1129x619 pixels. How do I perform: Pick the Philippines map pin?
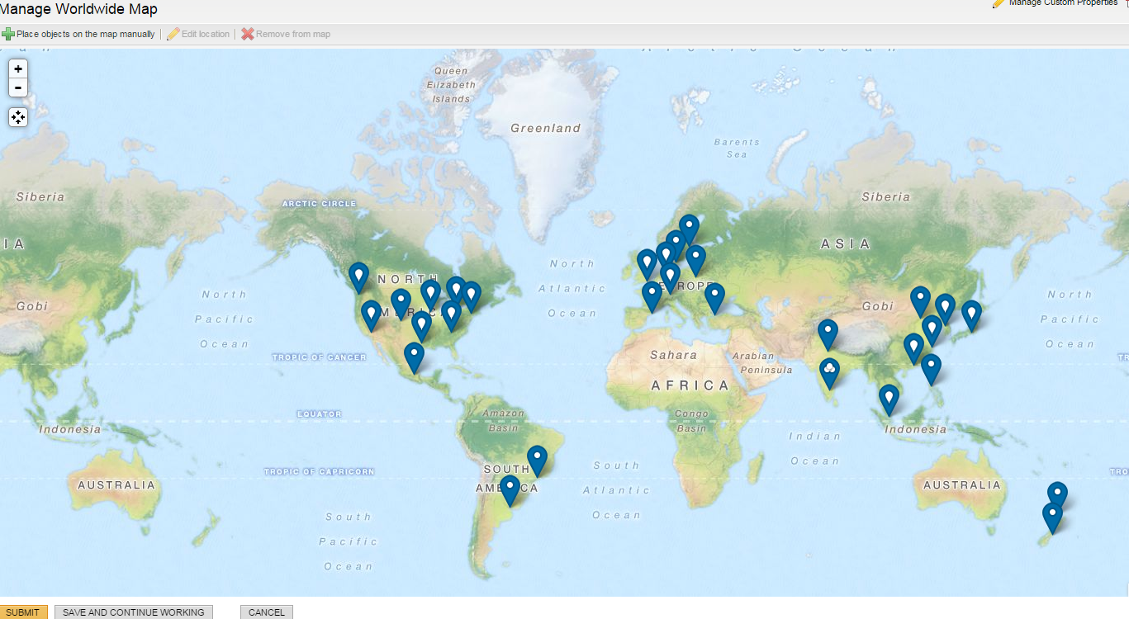pyautogui.click(x=931, y=370)
